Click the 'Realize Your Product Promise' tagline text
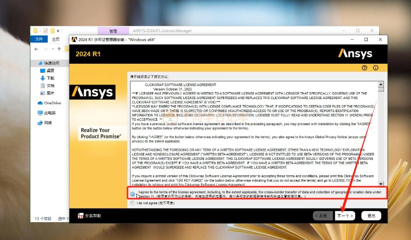This screenshot has height=240, width=411. (101, 133)
